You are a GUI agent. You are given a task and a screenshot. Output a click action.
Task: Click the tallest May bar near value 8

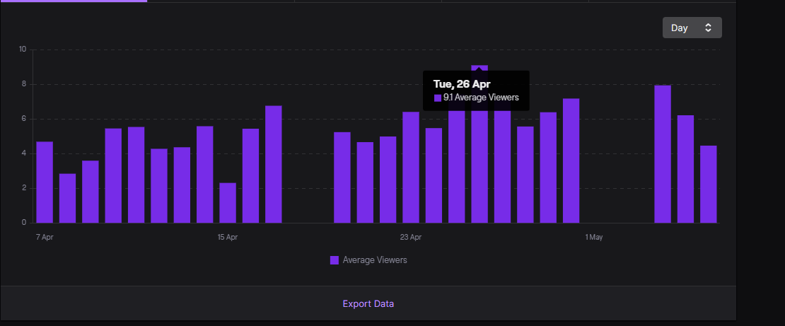[663, 154]
